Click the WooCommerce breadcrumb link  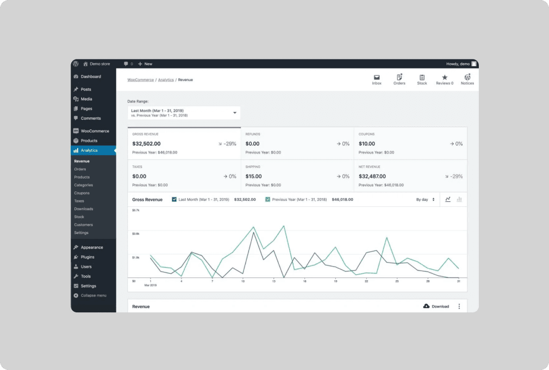140,80
